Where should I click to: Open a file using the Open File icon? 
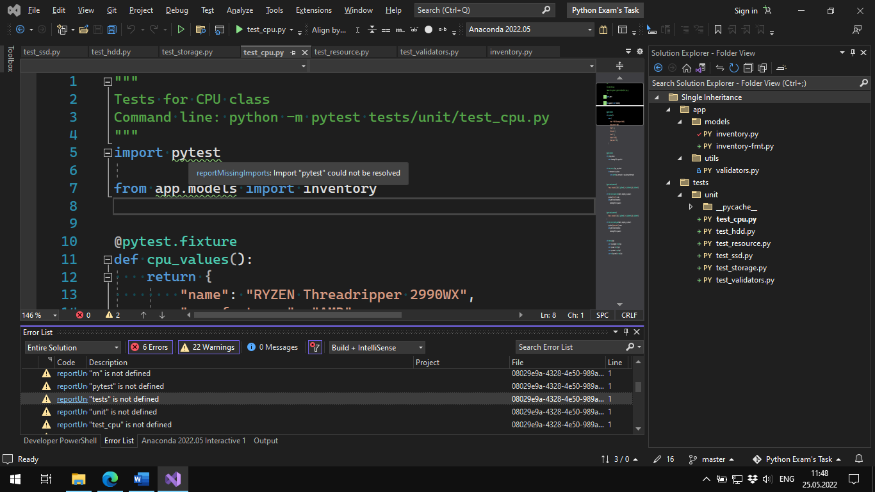point(84,29)
